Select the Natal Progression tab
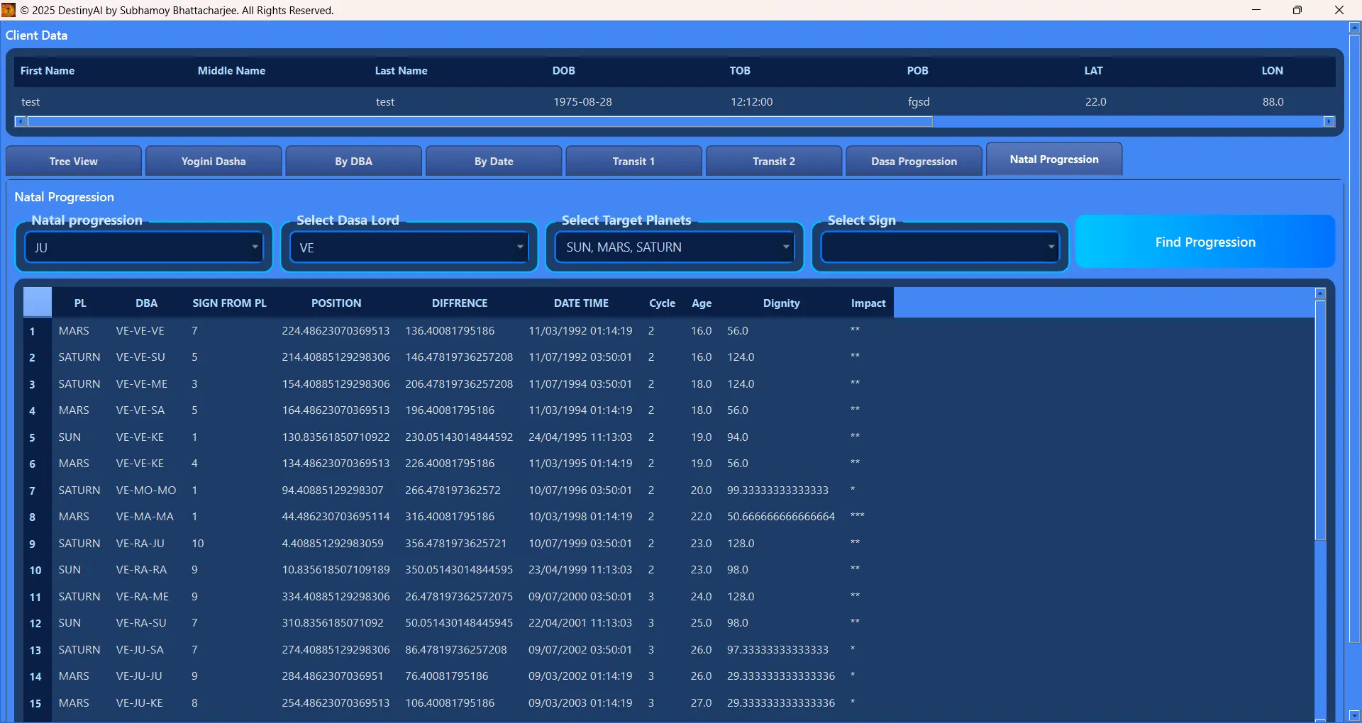The width and height of the screenshot is (1362, 723). [x=1053, y=159]
